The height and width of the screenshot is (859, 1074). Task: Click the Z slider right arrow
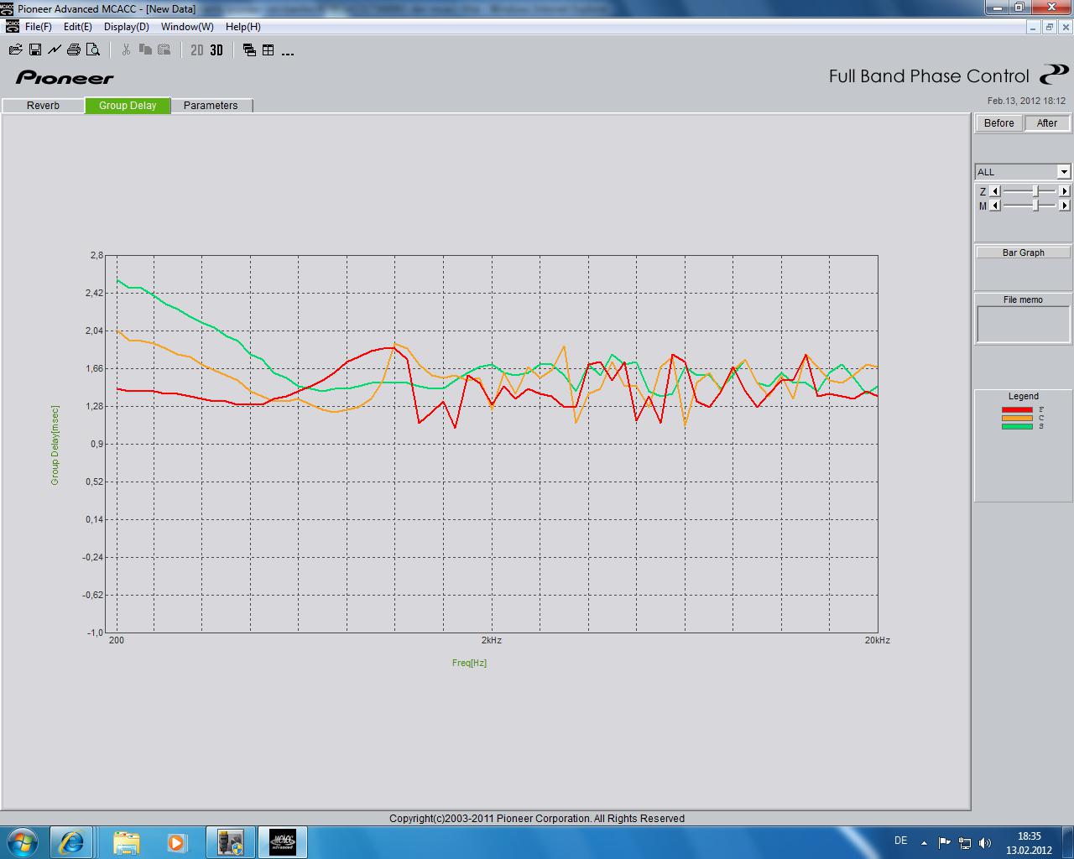pyautogui.click(x=1065, y=191)
